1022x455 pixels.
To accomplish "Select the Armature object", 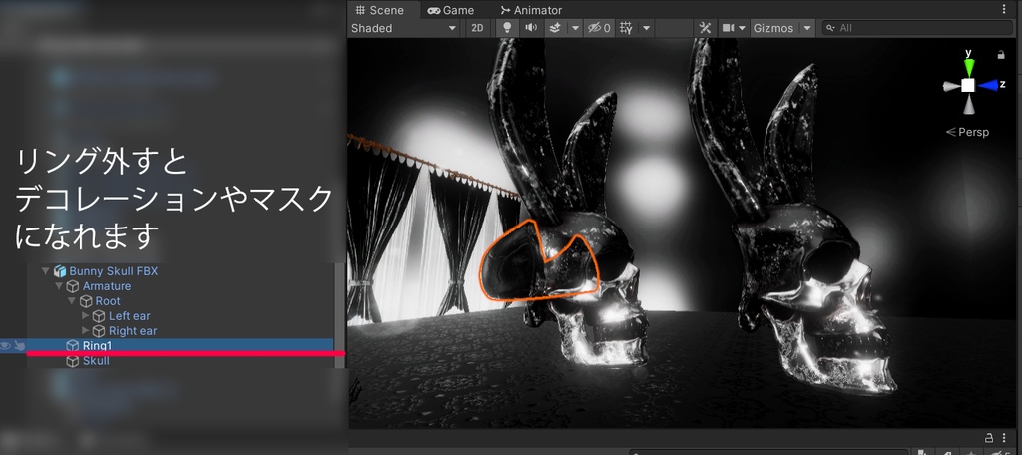I will [x=106, y=286].
